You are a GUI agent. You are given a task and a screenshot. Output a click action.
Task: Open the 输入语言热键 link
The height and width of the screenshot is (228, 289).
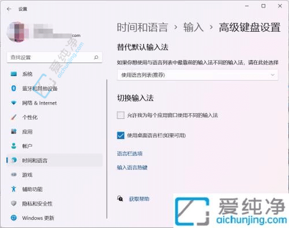132,167
